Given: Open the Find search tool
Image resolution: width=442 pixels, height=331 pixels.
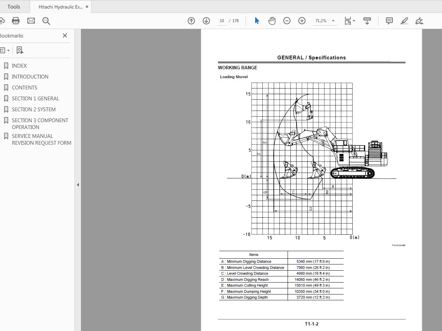Looking at the screenshot, I should (46, 20).
